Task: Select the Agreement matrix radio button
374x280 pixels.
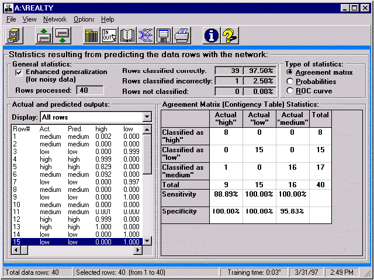Action: [x=290, y=72]
